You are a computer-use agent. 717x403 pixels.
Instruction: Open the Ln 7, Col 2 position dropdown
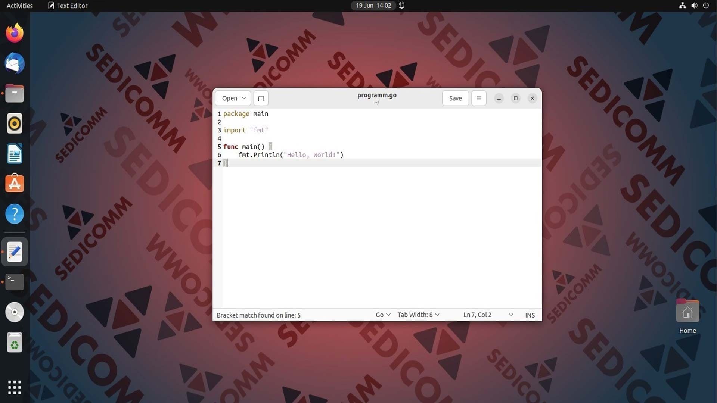click(x=488, y=315)
